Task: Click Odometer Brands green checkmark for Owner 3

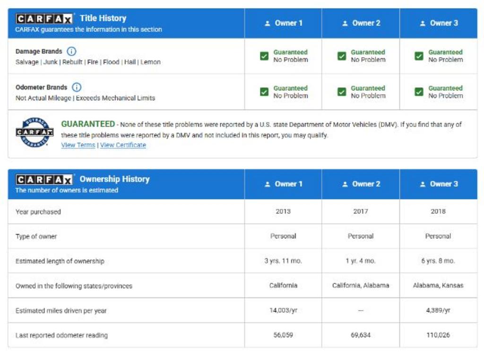Action: pyautogui.click(x=419, y=92)
